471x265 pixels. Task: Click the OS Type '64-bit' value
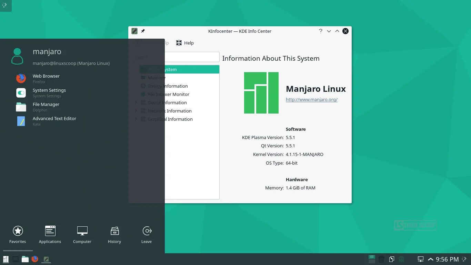pos(292,163)
